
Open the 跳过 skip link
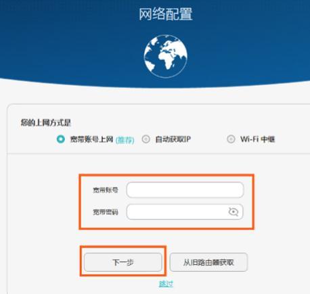coord(166,284)
